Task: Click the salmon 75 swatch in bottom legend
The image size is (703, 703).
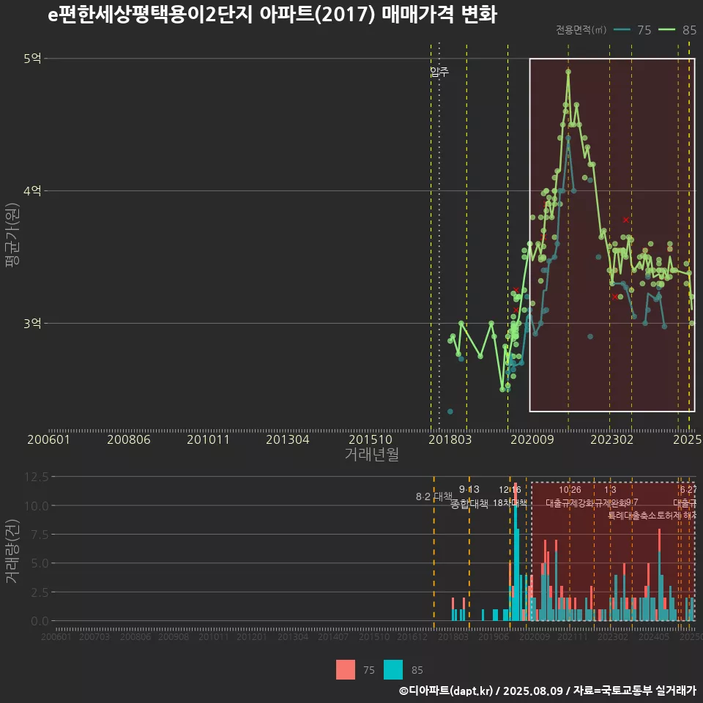Action: pos(346,670)
